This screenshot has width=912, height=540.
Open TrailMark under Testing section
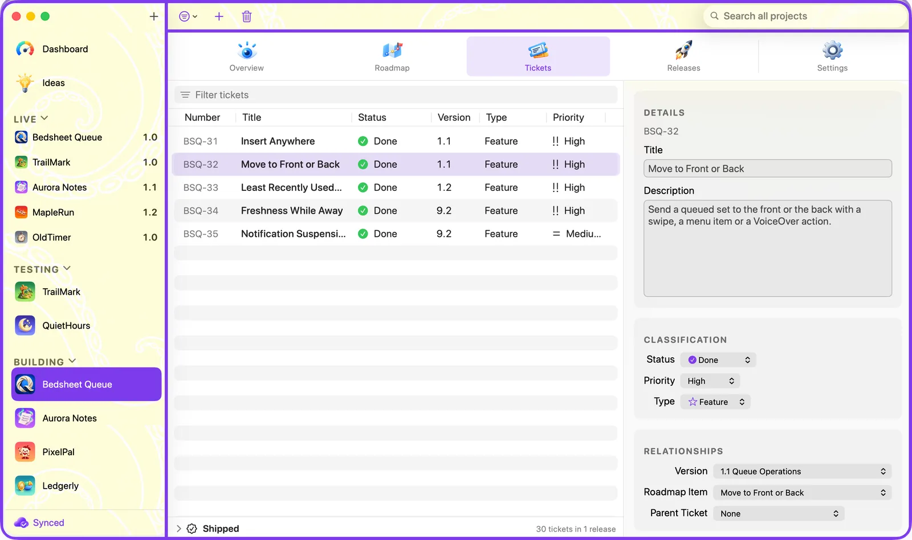coord(86,292)
